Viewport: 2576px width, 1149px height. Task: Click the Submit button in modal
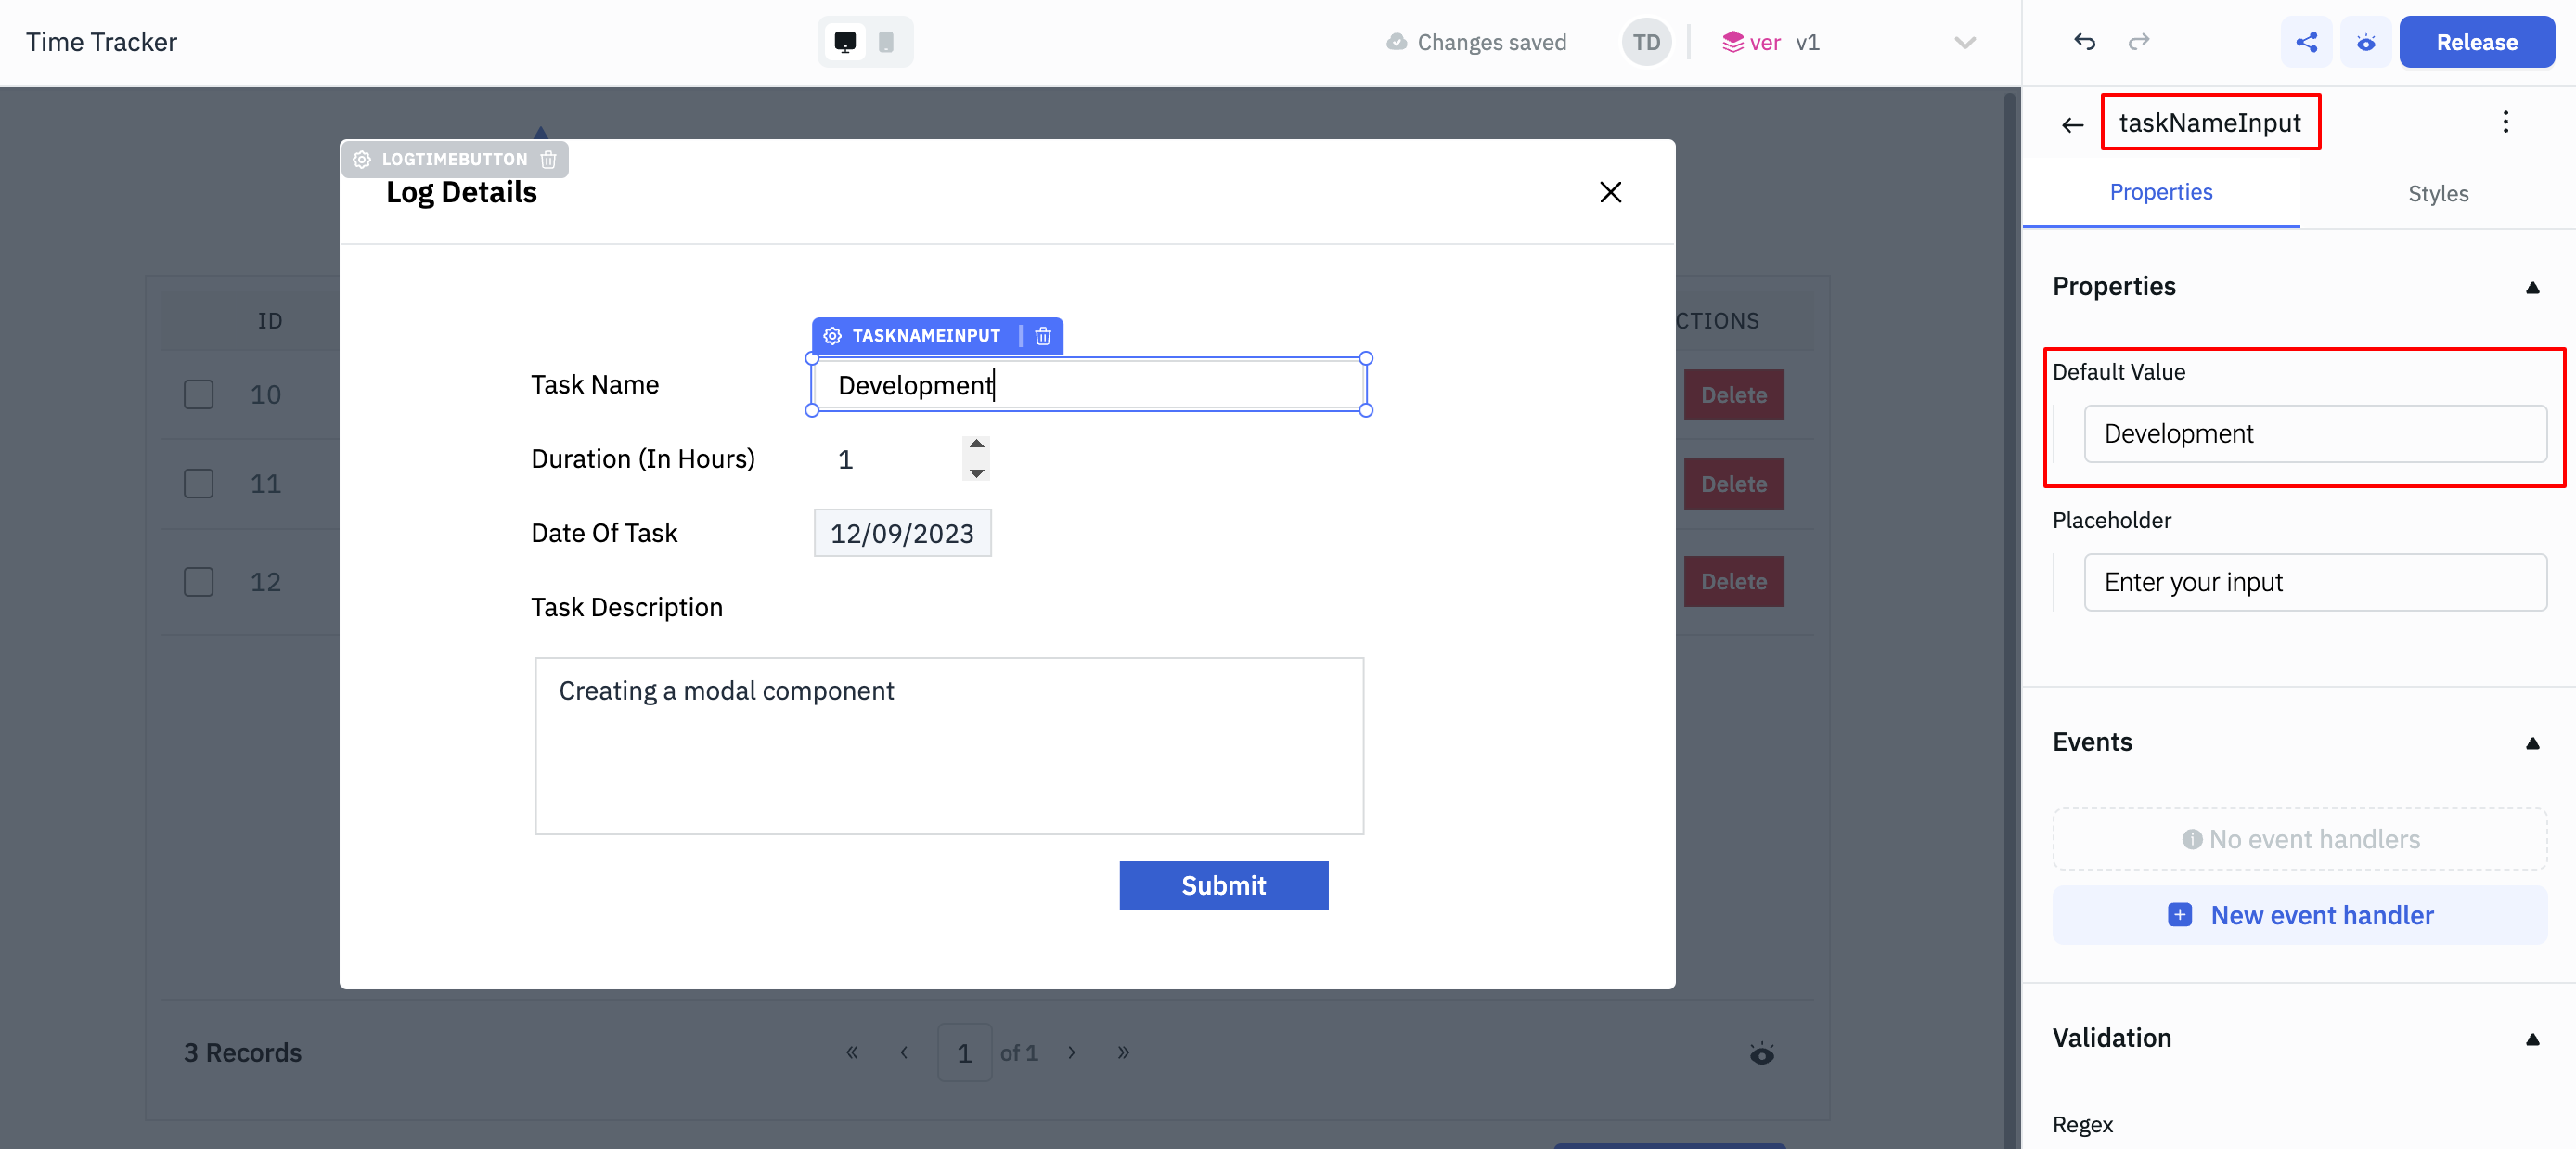click(1223, 885)
